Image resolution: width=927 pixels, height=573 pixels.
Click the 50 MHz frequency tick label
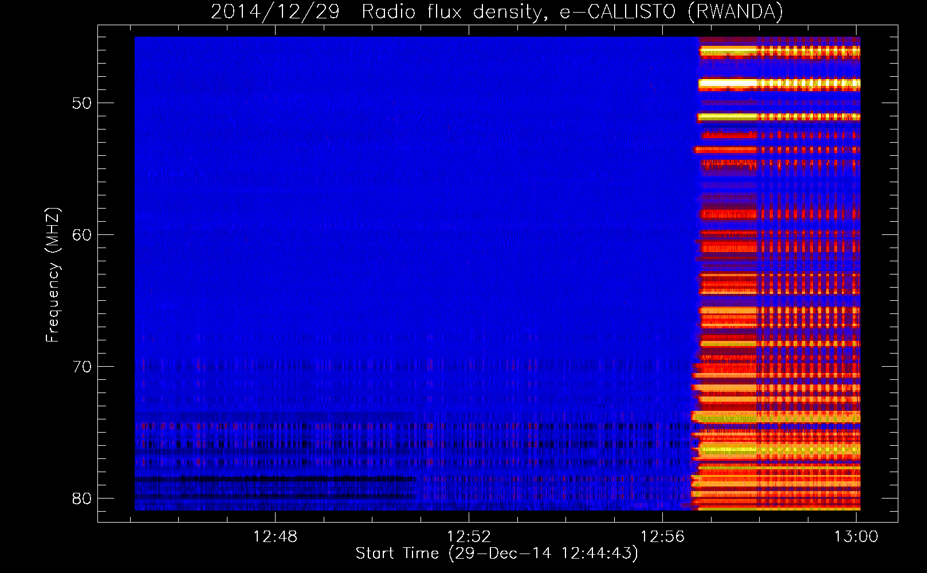pyautogui.click(x=82, y=104)
